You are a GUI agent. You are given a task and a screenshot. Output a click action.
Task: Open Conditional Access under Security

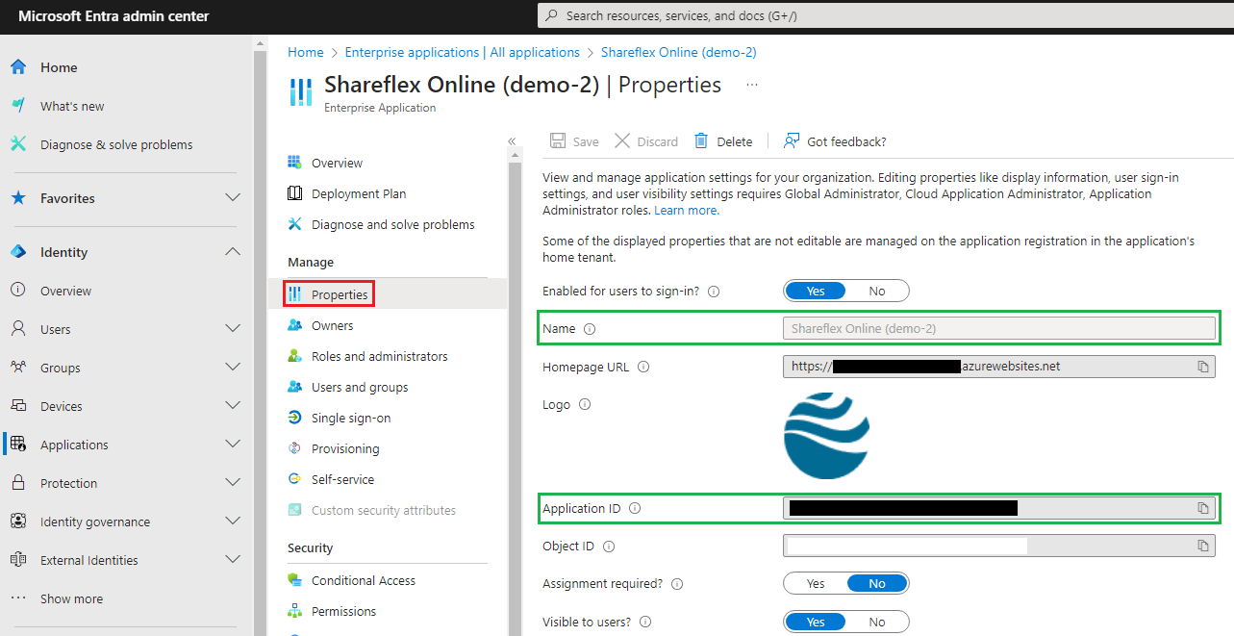point(363,580)
